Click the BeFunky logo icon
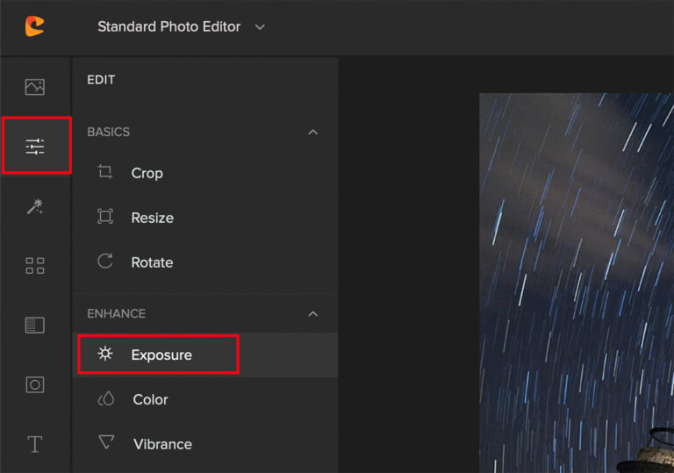 pos(34,26)
